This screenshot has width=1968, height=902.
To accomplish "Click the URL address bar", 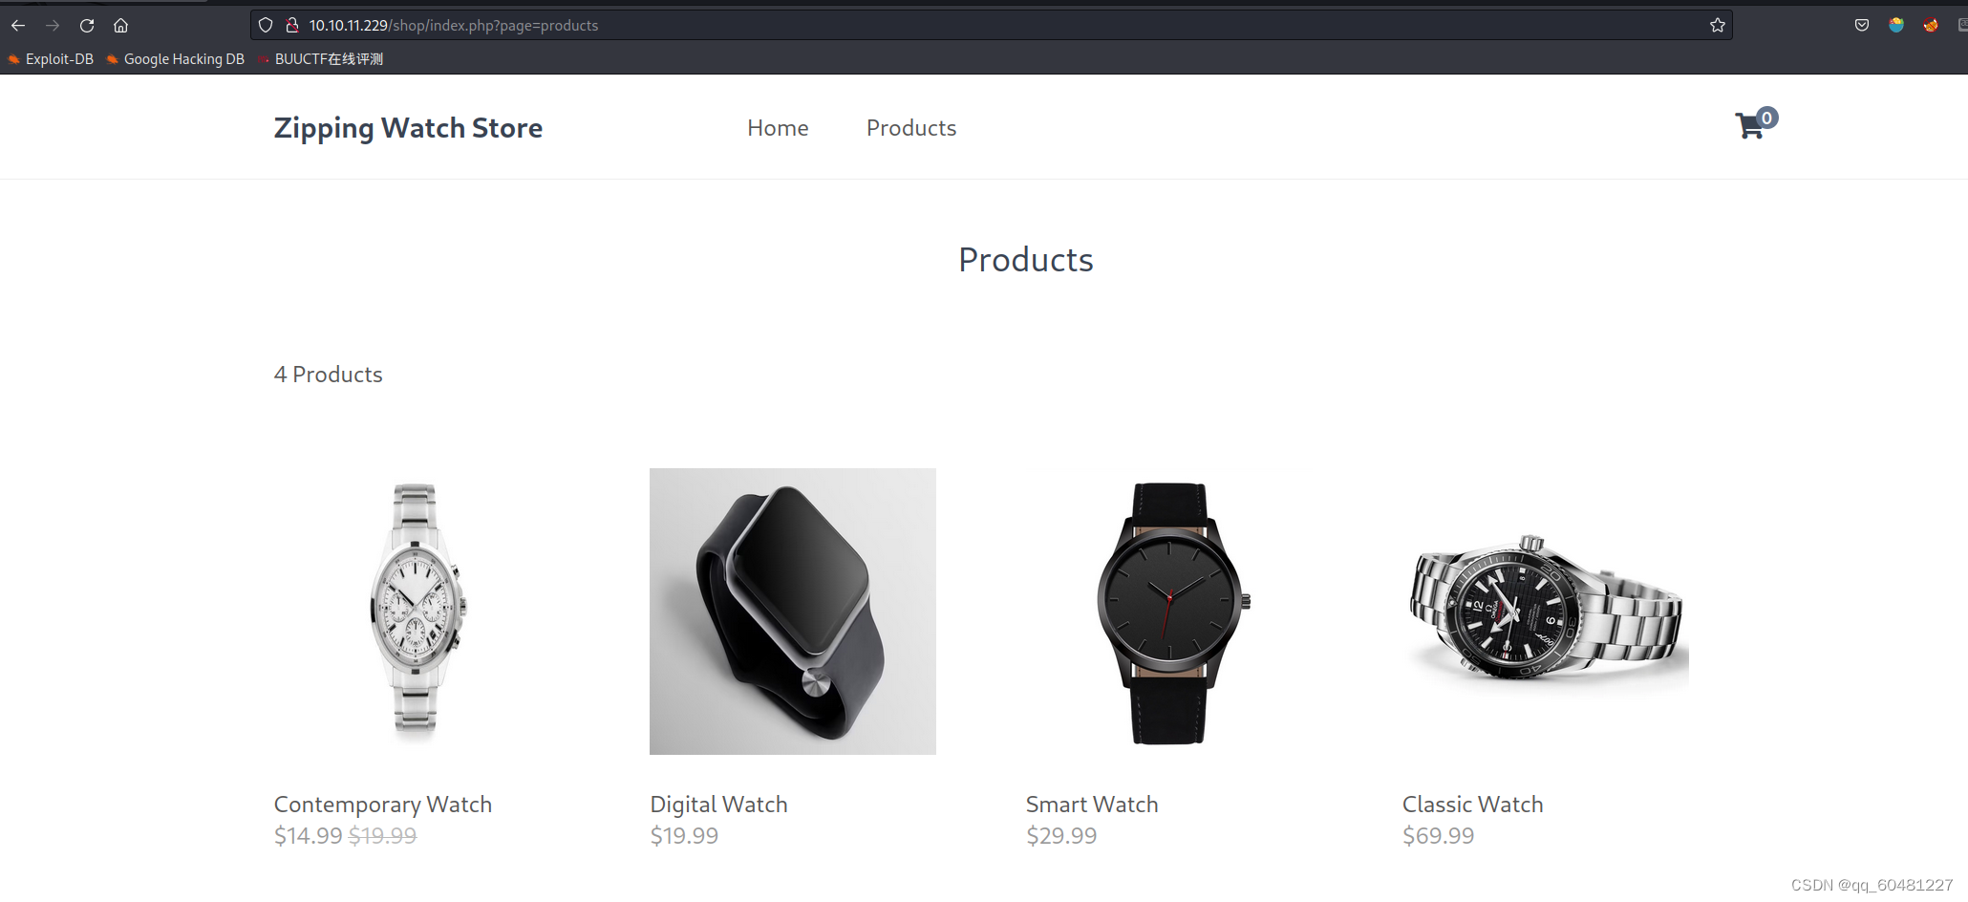I will 994,26.
